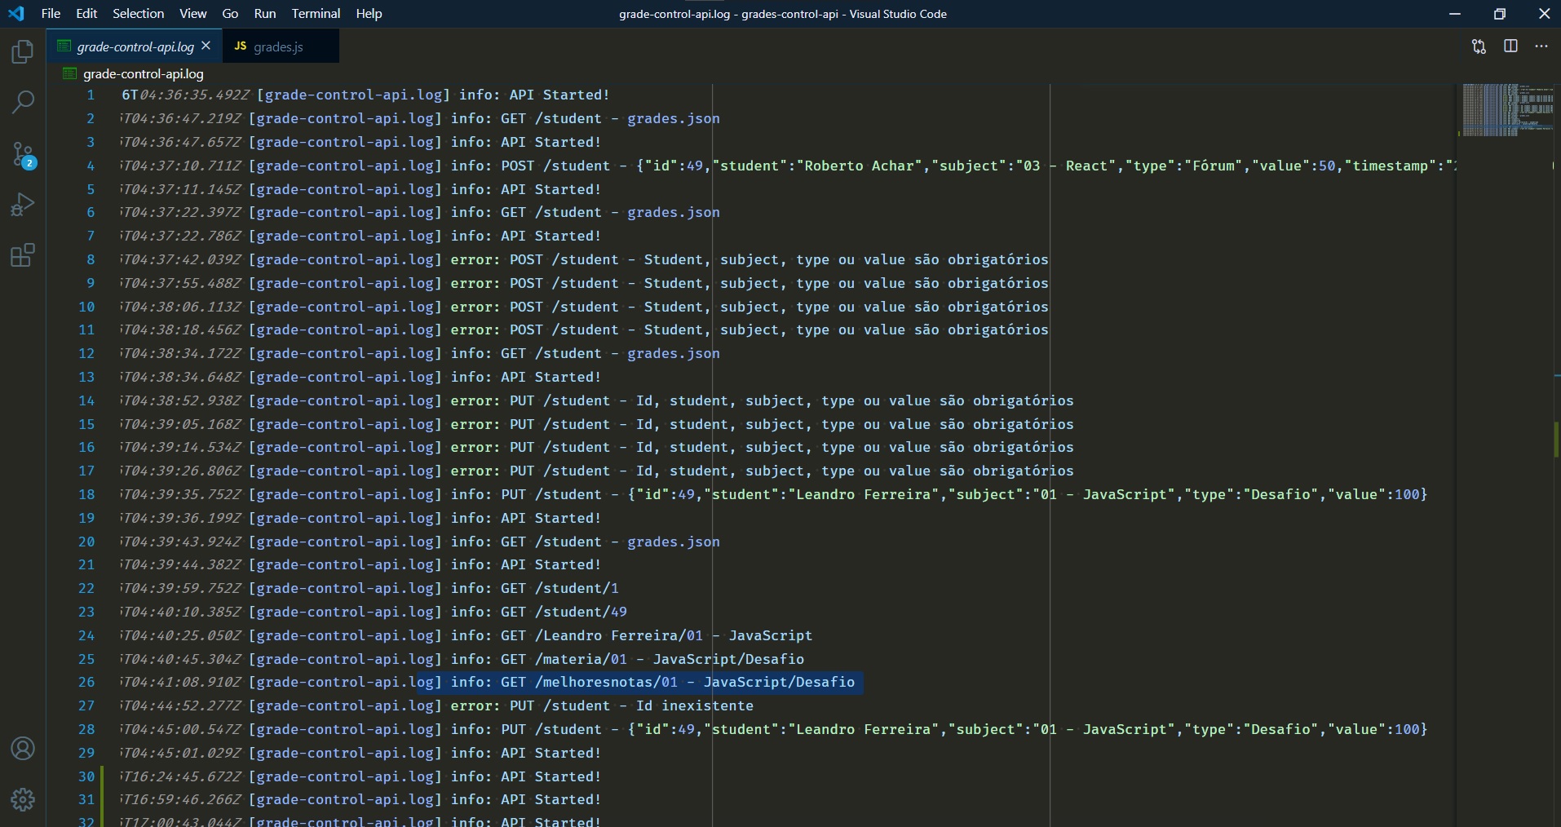Open the editor More Actions menu
This screenshot has width=1561, height=827.
coord(1541,46)
